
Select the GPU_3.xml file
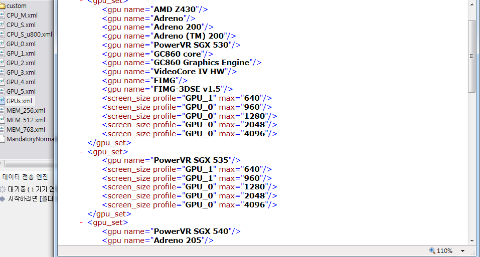point(21,72)
